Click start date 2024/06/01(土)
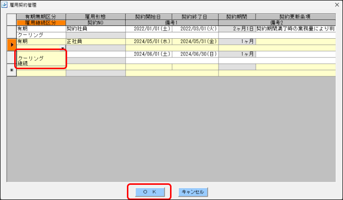Viewport: 343px width, 200px height. pos(149,54)
